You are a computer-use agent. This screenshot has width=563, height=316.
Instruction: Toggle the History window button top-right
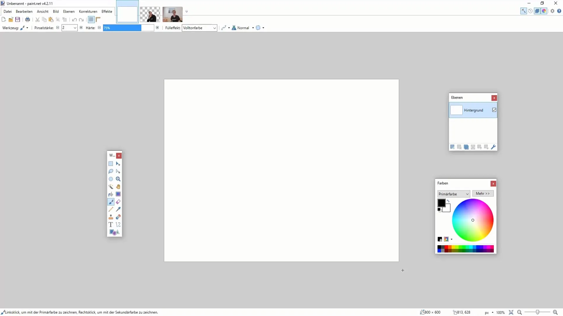(530, 11)
